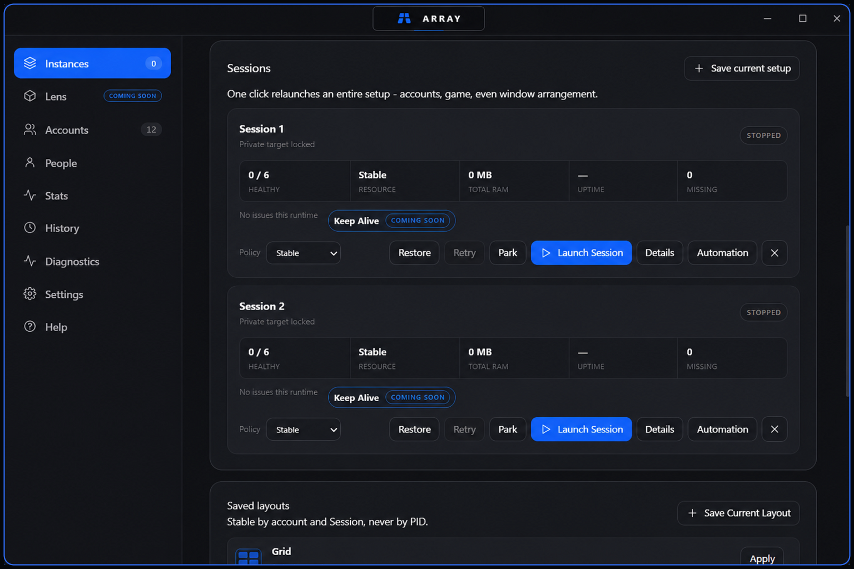Click the STOPPED badge of Session 2
854x569 pixels.
[x=763, y=312]
